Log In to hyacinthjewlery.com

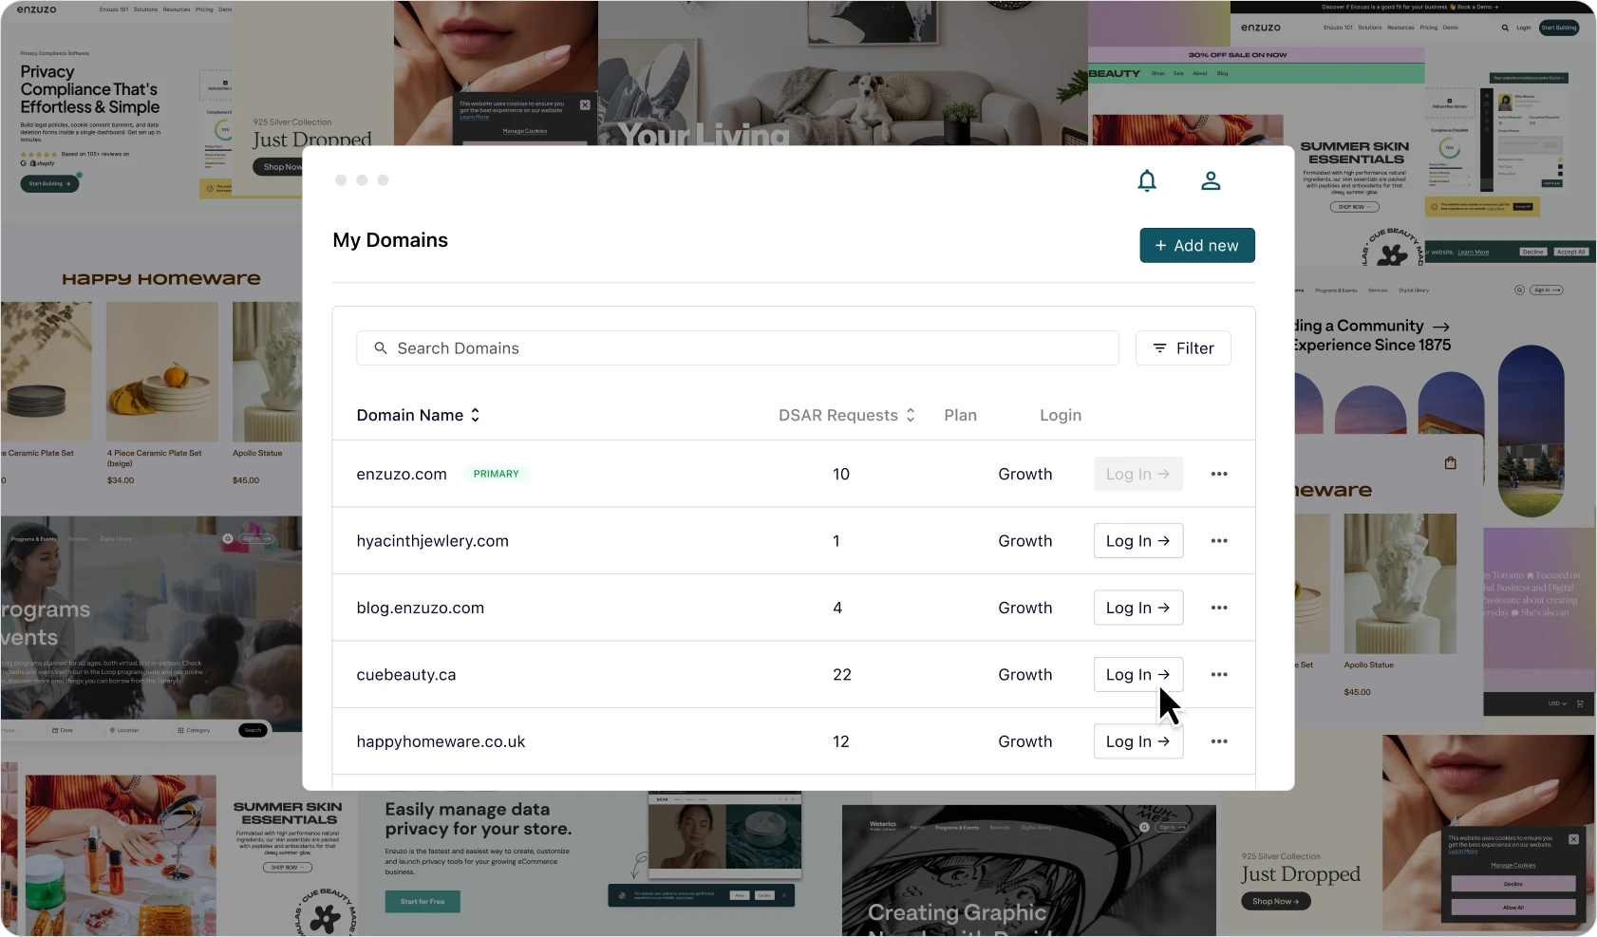[1138, 541]
